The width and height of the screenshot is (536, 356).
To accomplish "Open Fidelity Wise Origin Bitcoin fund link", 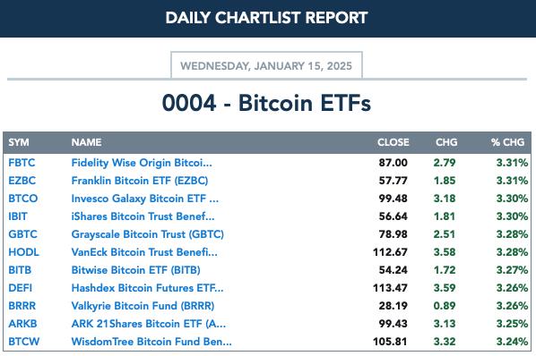I will pos(142,163).
